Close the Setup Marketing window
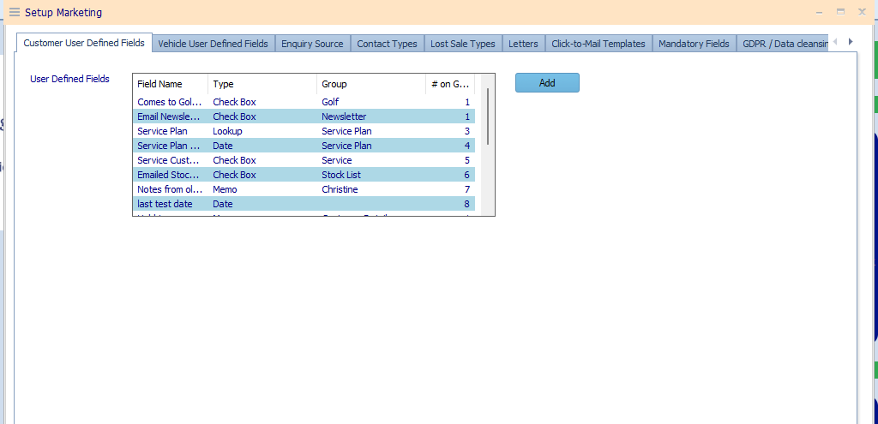The height and width of the screenshot is (424, 878). 863,12
